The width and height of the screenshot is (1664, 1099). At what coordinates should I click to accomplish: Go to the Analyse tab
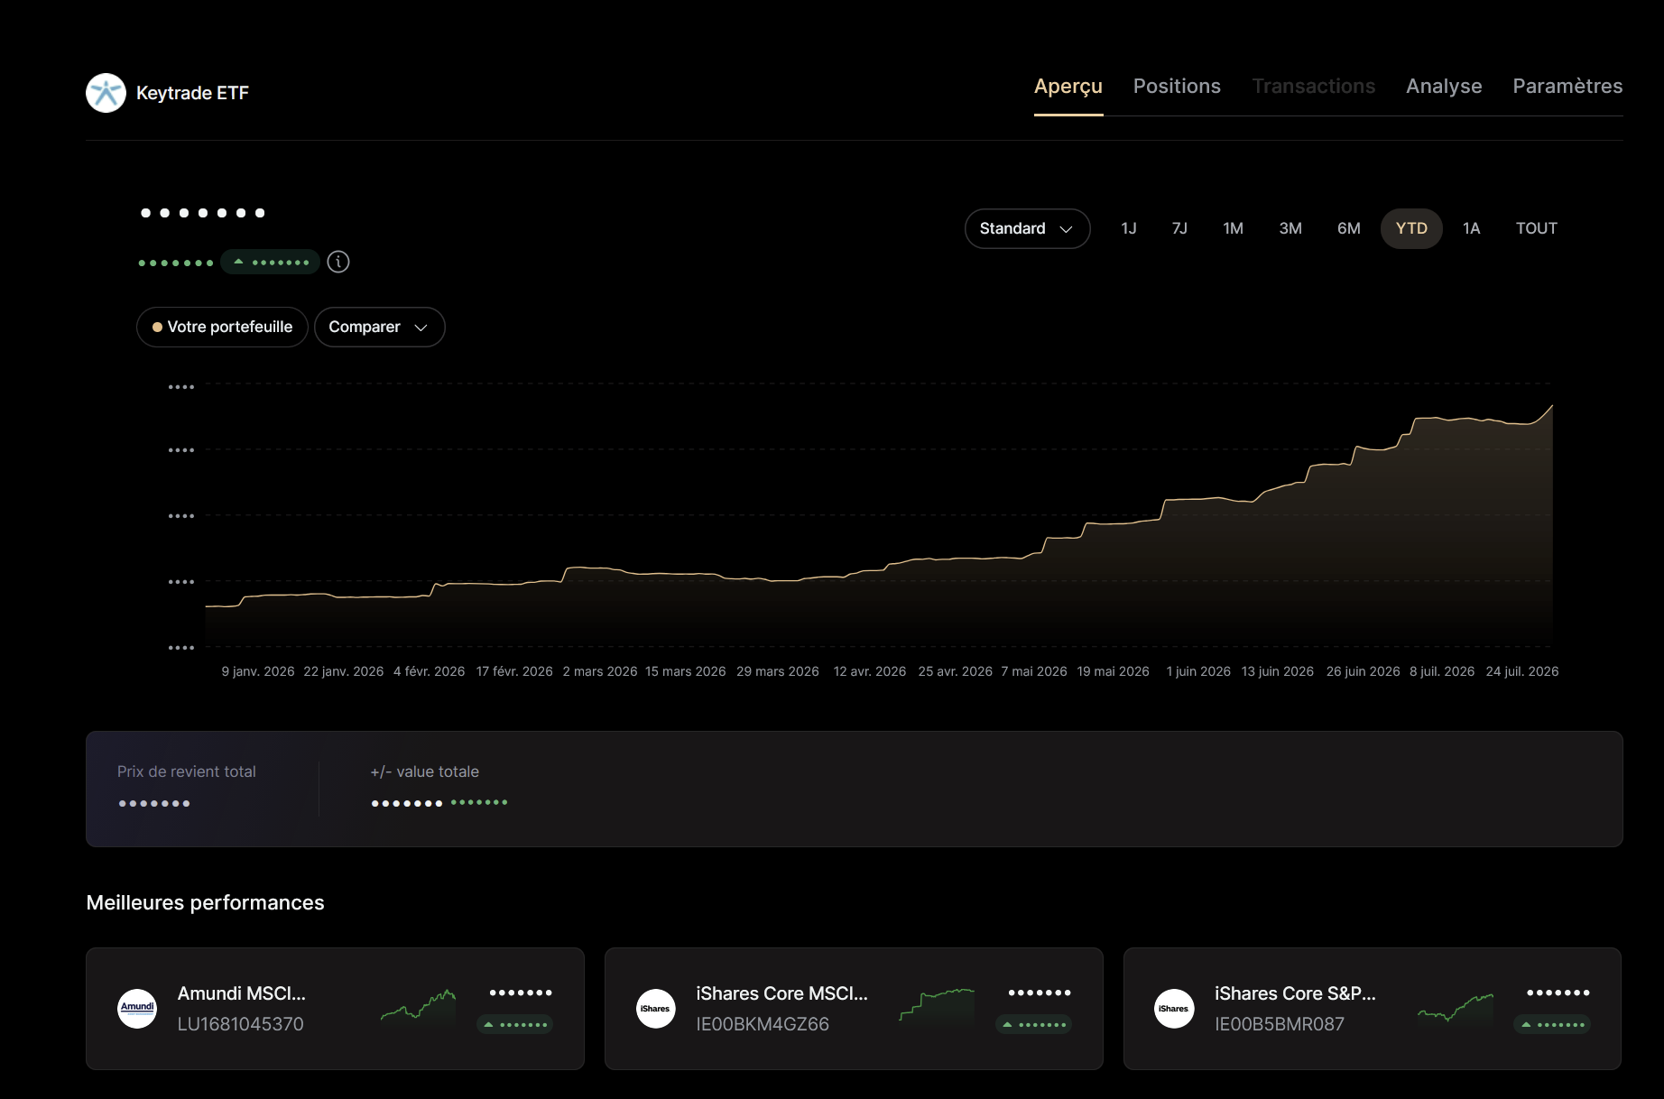tap(1444, 87)
